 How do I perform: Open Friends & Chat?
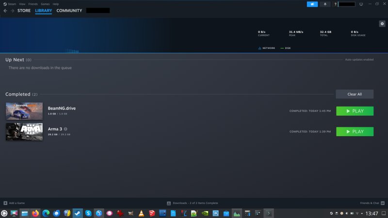click(372, 203)
